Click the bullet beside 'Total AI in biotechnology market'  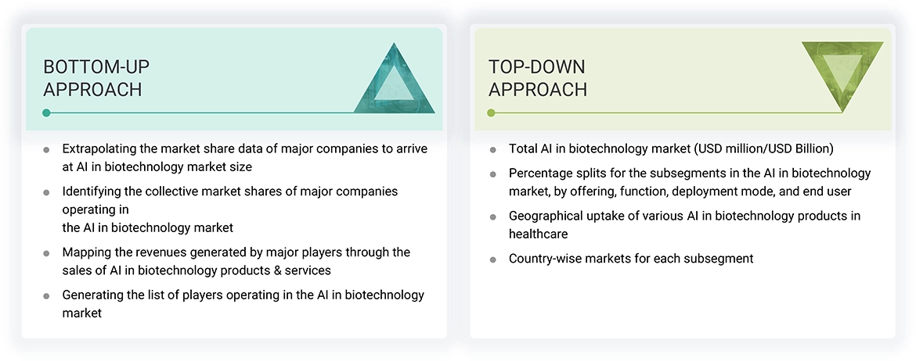pyautogui.click(x=492, y=149)
